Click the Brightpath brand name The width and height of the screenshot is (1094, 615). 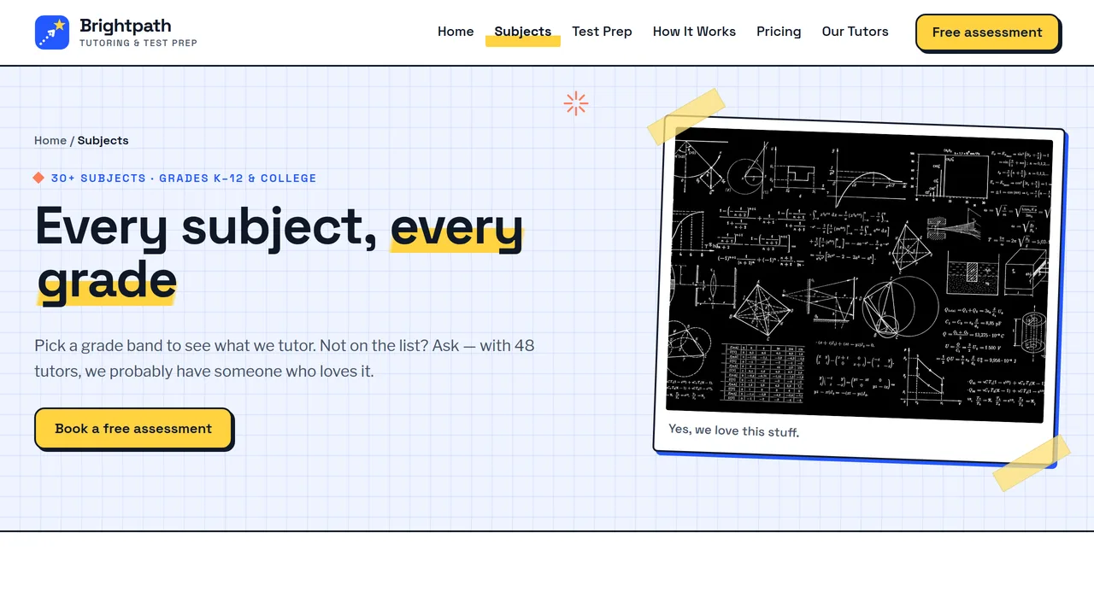[x=126, y=26]
